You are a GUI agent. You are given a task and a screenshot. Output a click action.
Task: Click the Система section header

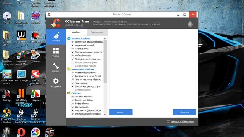point(76,93)
